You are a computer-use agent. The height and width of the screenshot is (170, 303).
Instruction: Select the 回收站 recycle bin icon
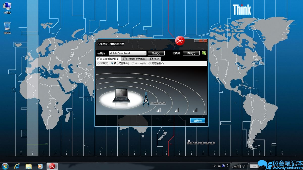coord(7,28)
